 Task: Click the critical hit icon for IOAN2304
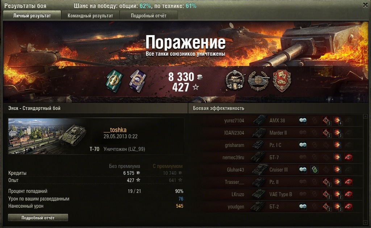pyautogui.click(x=326, y=132)
